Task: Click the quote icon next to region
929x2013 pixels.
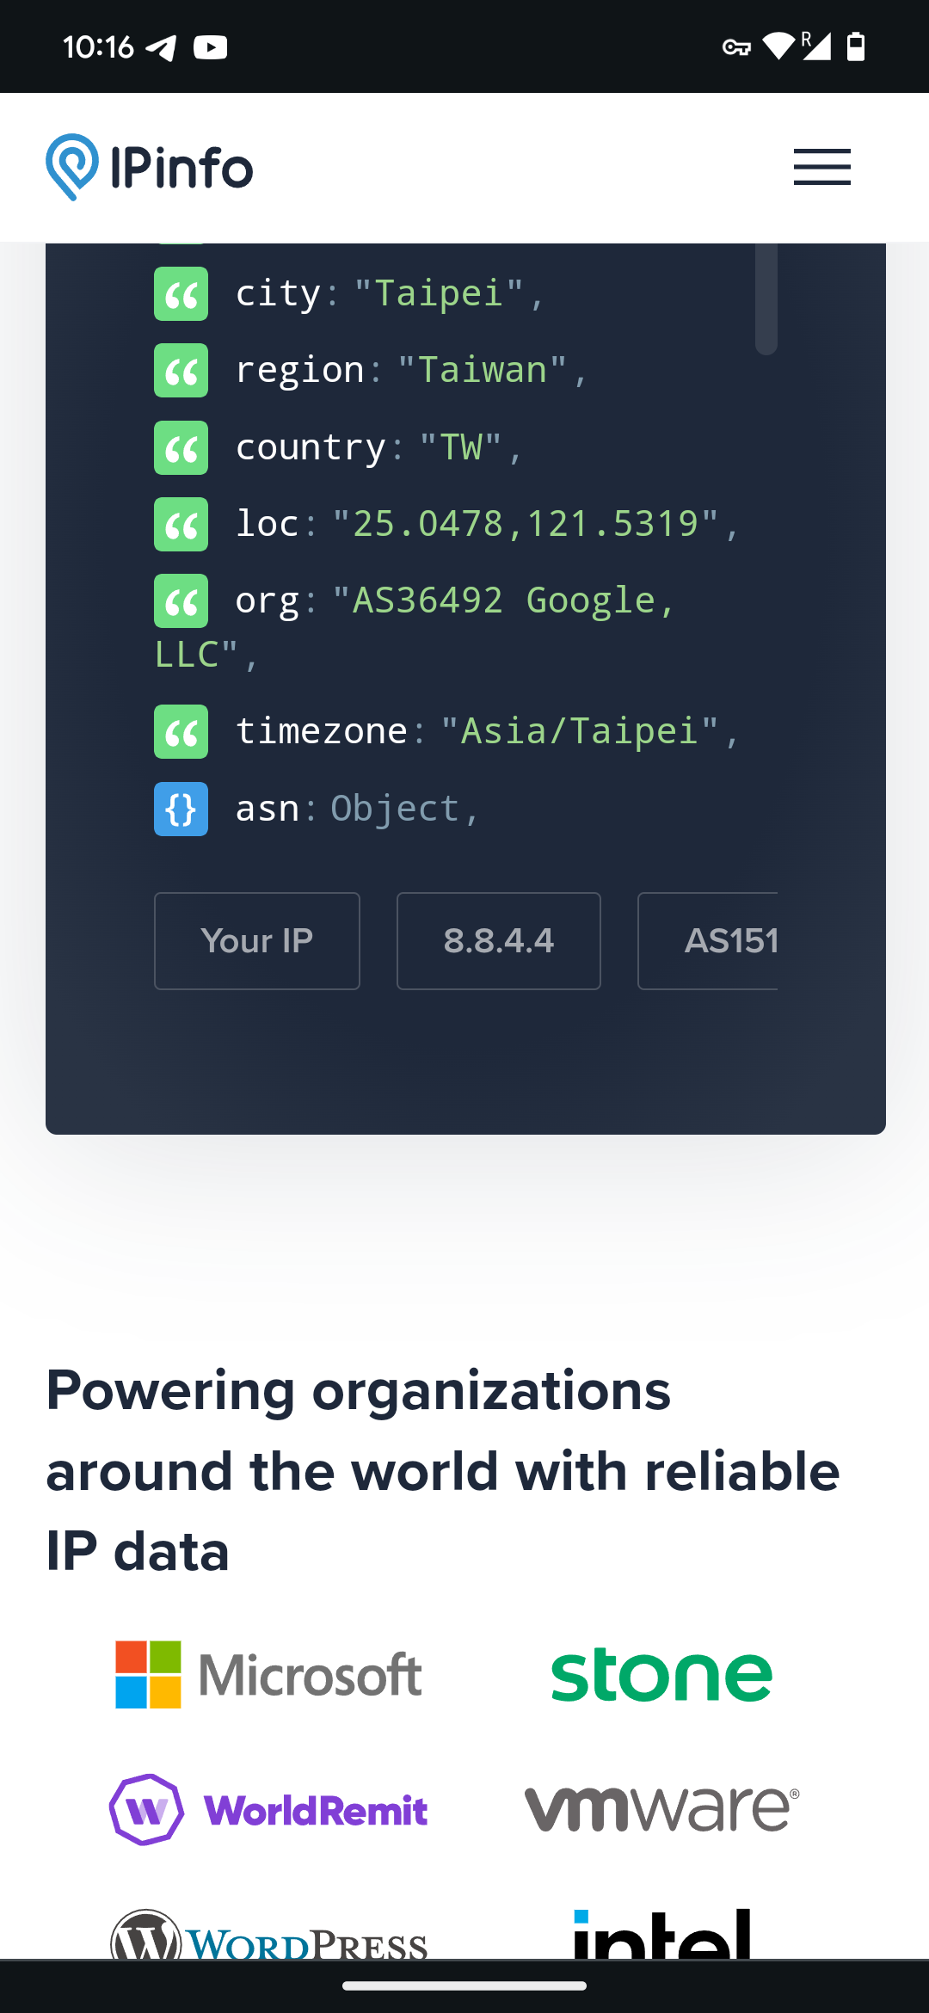Action: pyautogui.click(x=181, y=370)
